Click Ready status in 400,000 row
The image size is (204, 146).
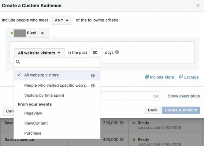pyautogui.click(x=143, y=139)
